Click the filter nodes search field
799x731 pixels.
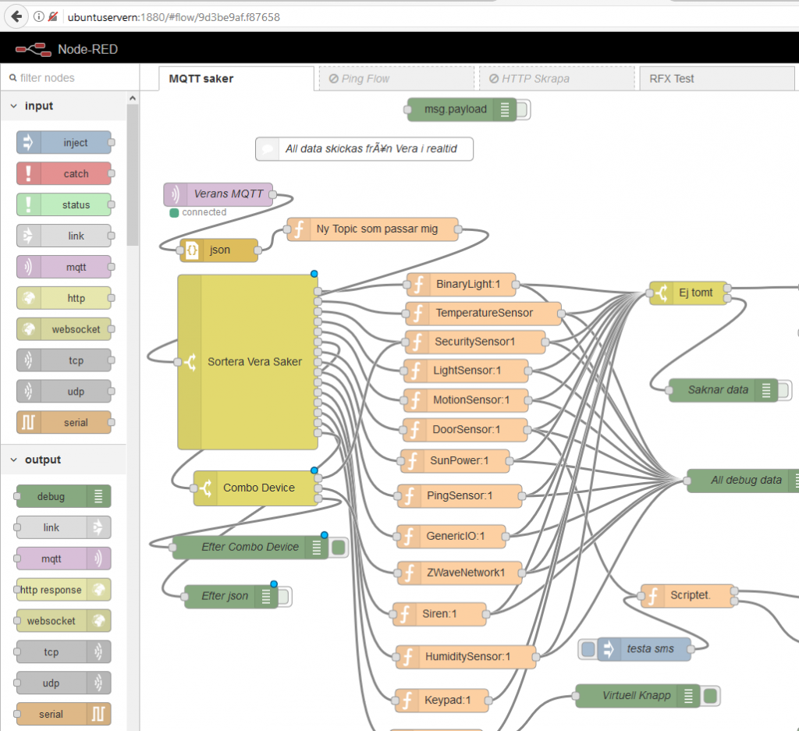point(71,78)
